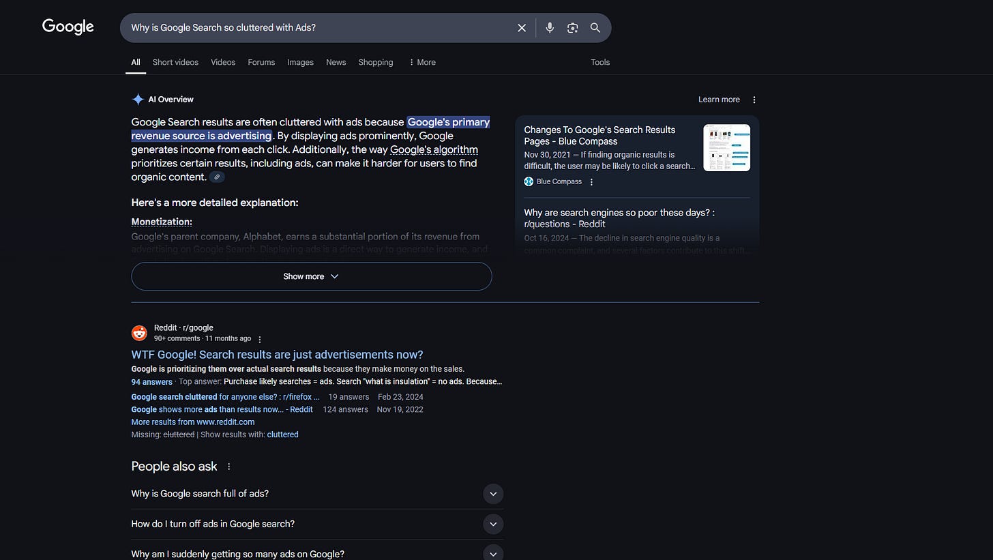Open the Tools search options

click(600, 62)
